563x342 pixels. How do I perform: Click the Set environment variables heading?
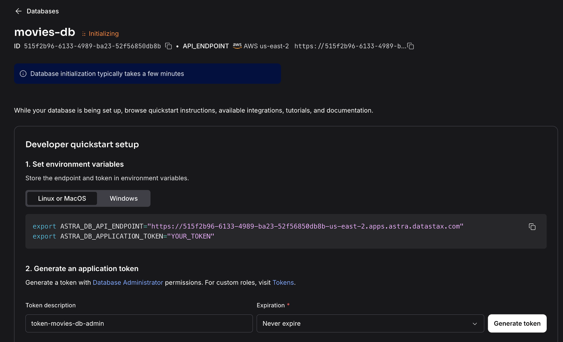(75, 164)
